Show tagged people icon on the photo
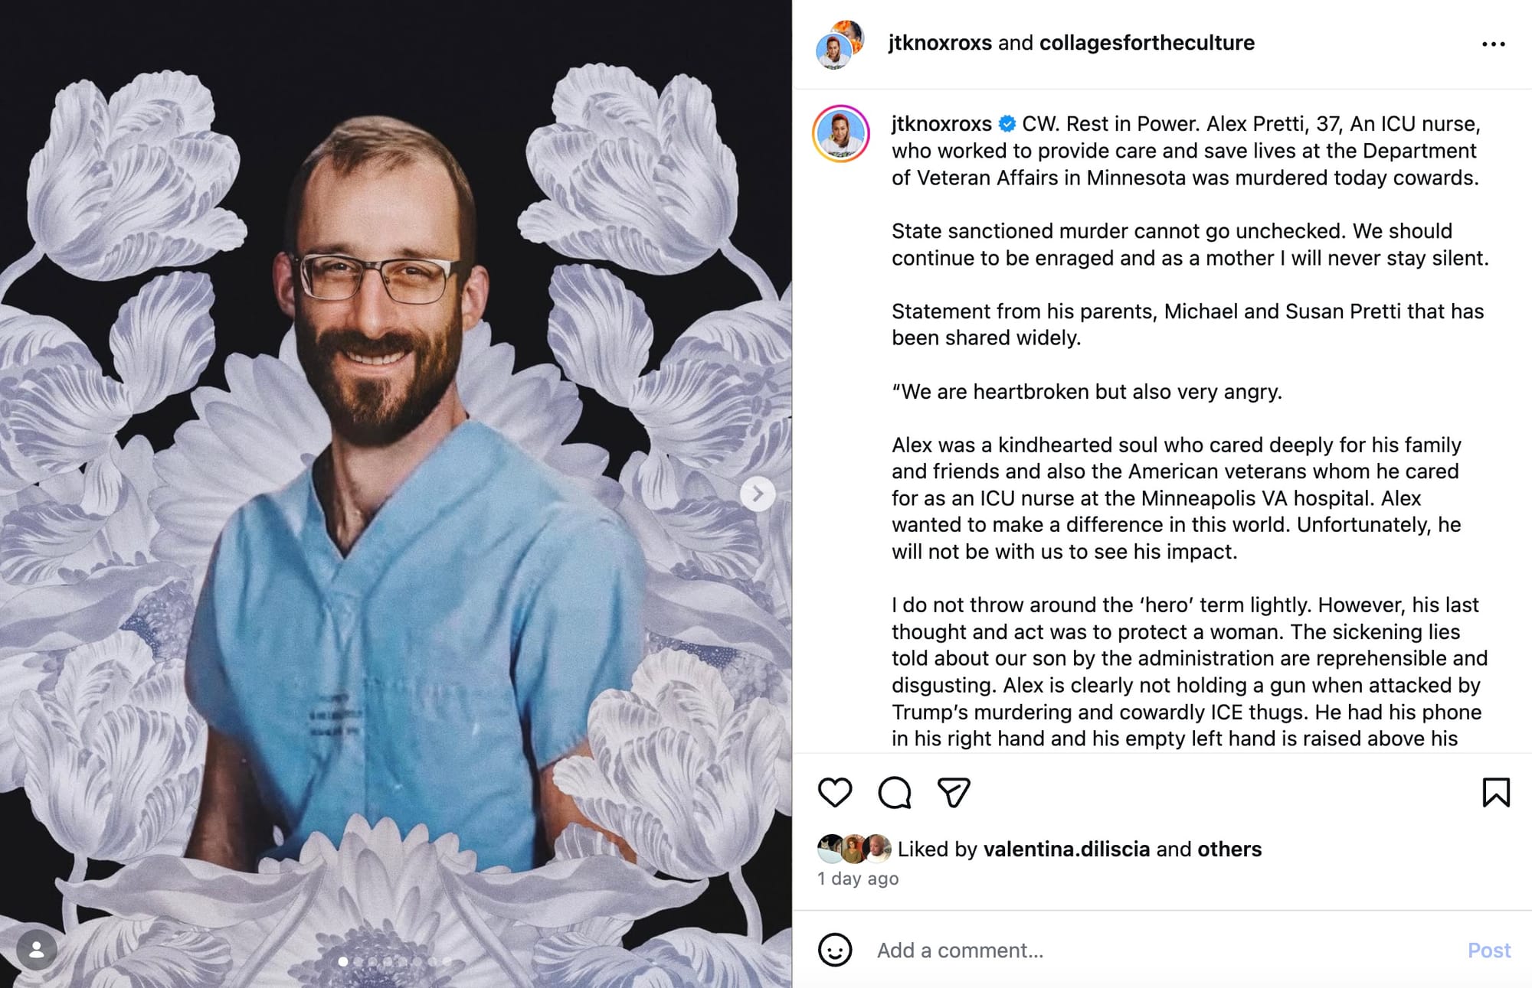This screenshot has width=1532, height=988. click(36, 949)
